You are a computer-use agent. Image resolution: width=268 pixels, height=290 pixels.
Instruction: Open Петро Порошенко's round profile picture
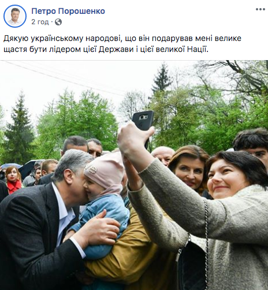tap(15, 16)
